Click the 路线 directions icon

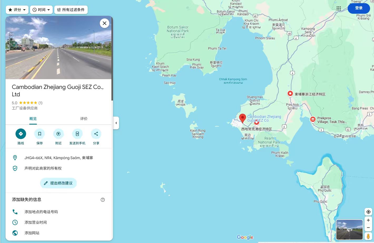[21, 134]
